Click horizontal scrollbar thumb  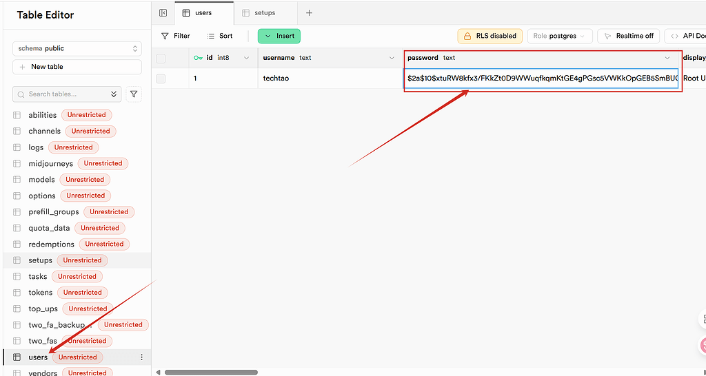[211, 373]
